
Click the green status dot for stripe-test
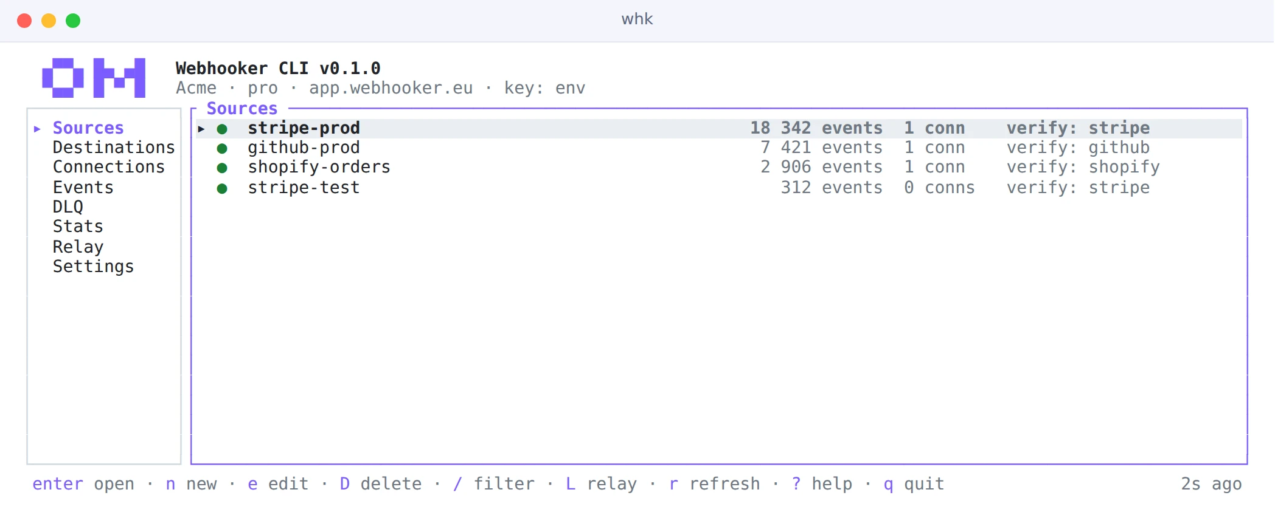coord(222,188)
